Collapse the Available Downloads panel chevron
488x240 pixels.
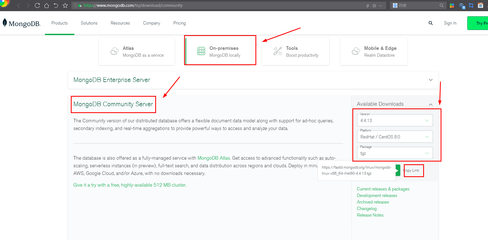pos(431,104)
